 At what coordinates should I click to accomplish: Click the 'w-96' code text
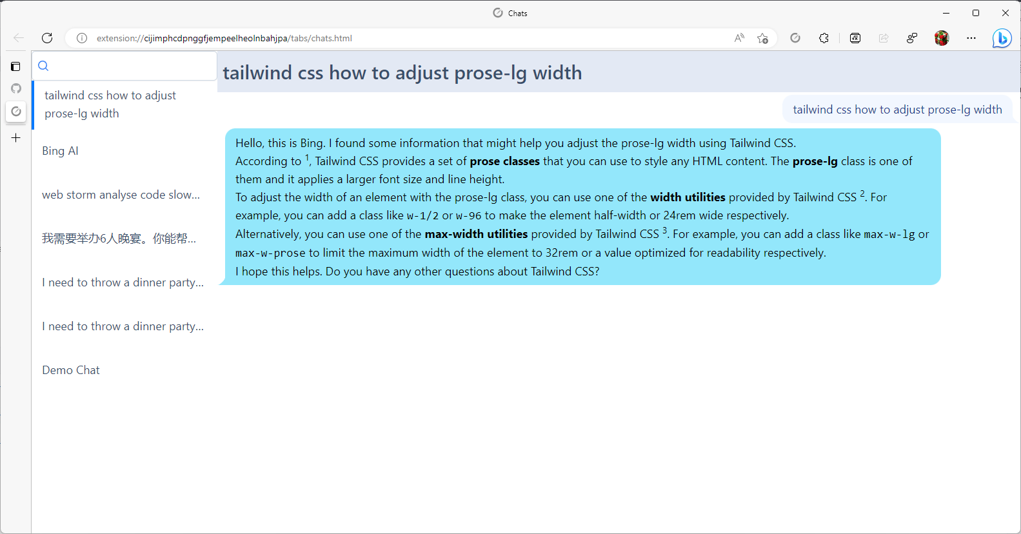click(469, 216)
